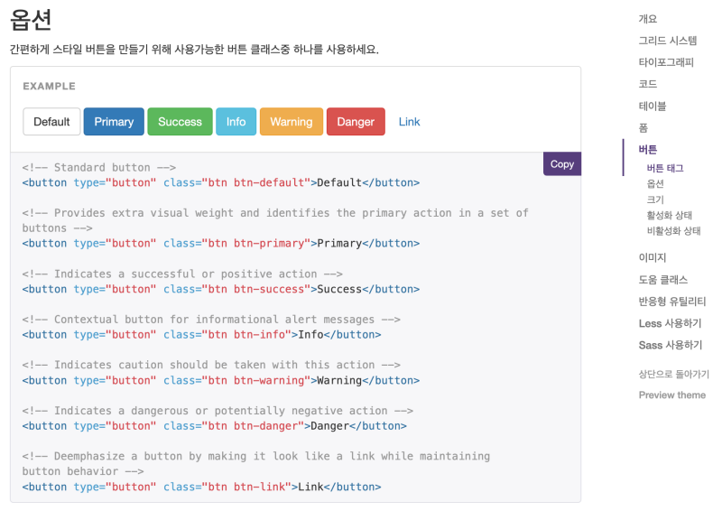Screen dimensions: 722x511
Task: Click the Default example button
Action: click(x=51, y=122)
